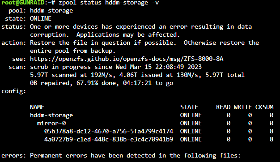280x162 pixels.
Task: Click the root@GUNRAID prompt text
Action: [23, 3]
